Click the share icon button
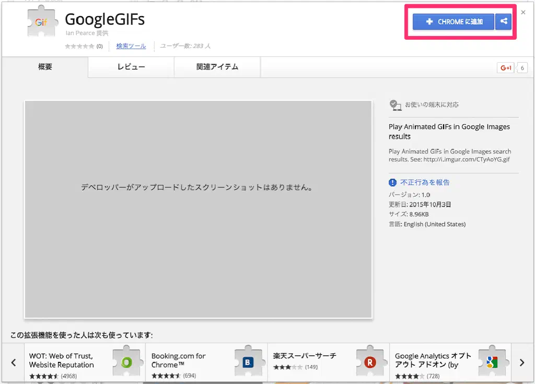This screenshot has height=384, width=535. point(504,22)
